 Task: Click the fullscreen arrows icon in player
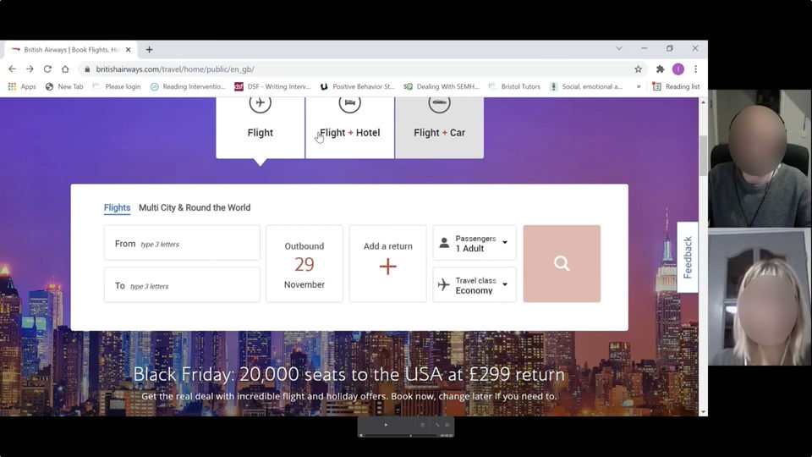coord(437,425)
